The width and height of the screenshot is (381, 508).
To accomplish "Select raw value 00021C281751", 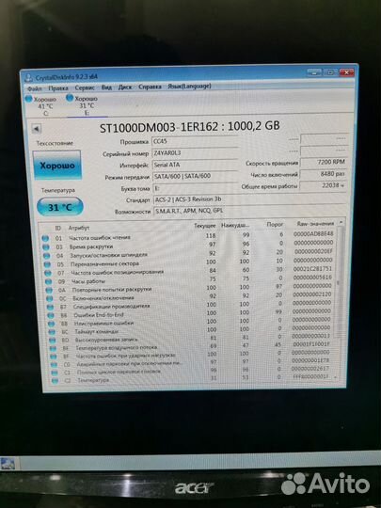I will [312, 268].
